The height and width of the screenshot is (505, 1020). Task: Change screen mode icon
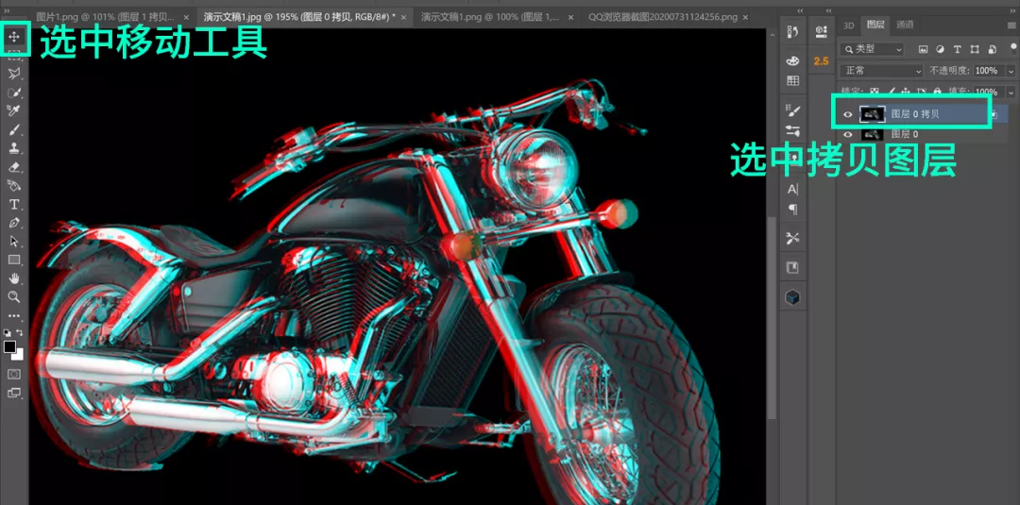[x=13, y=393]
